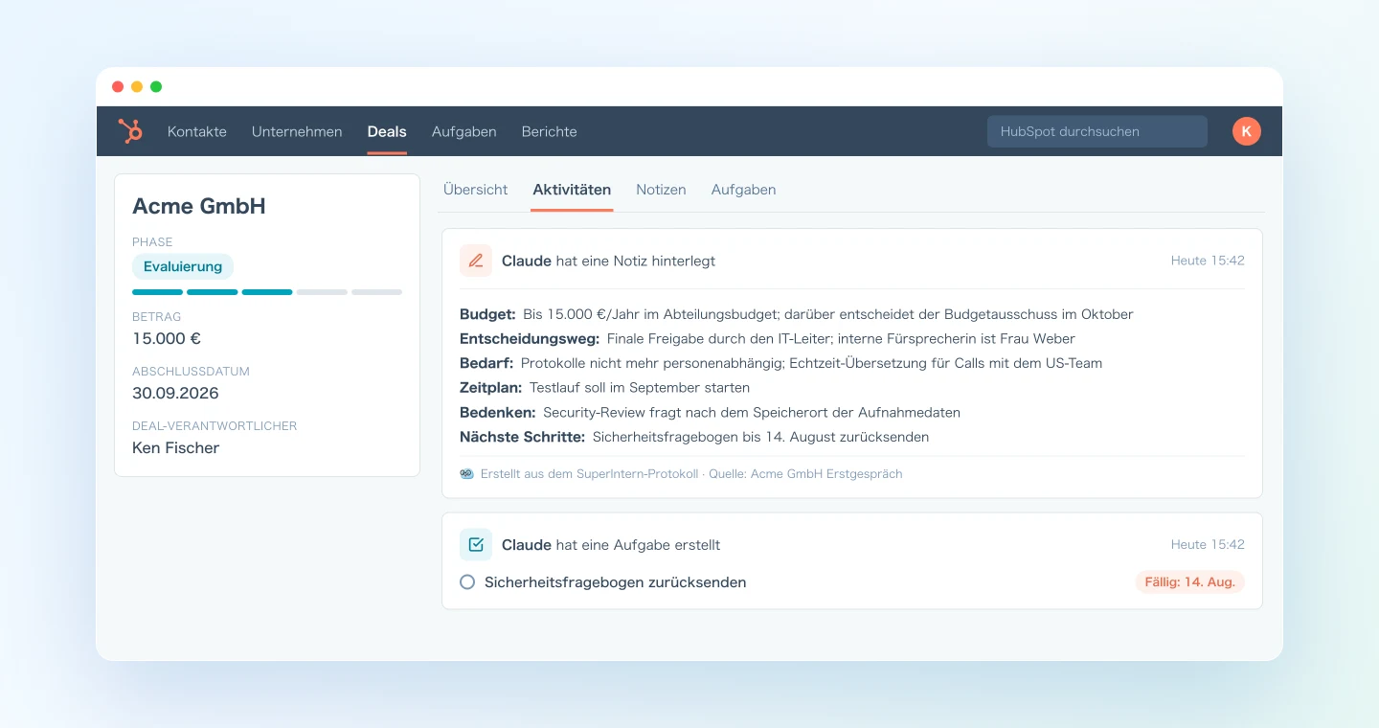
Task: Click the last grey phase progress segment
Action: click(376, 292)
